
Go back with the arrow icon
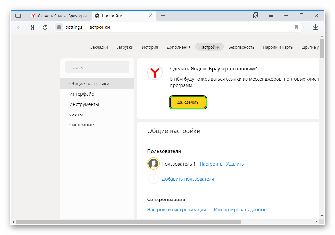(x=19, y=27)
